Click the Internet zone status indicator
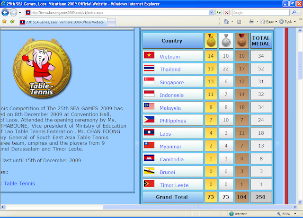Image resolution: width=303 pixels, height=218 pixels. (x=238, y=214)
